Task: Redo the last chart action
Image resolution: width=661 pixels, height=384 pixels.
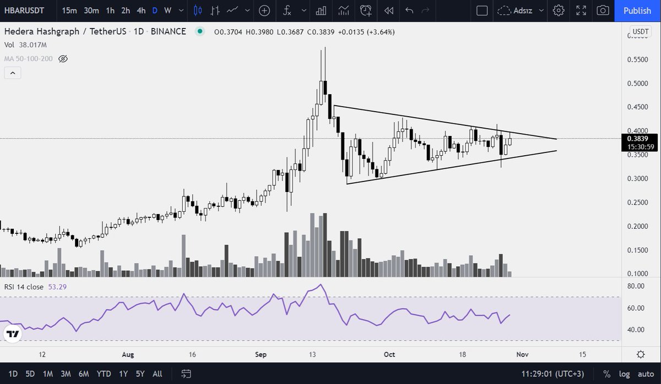Action: (425, 10)
